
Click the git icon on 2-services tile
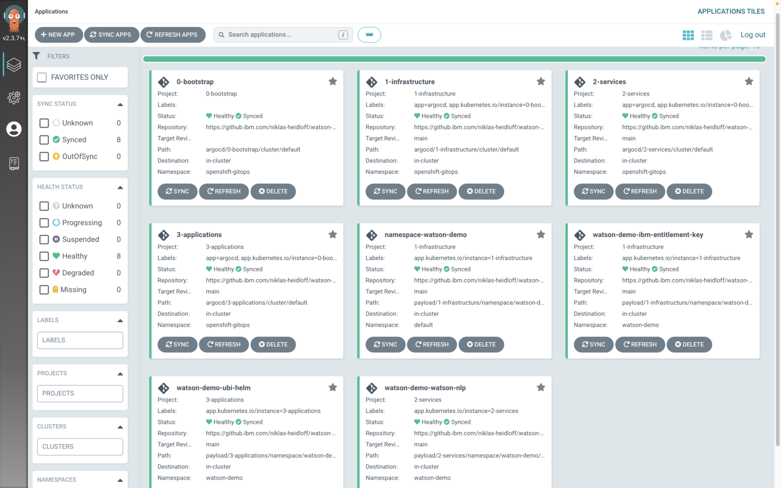point(580,82)
